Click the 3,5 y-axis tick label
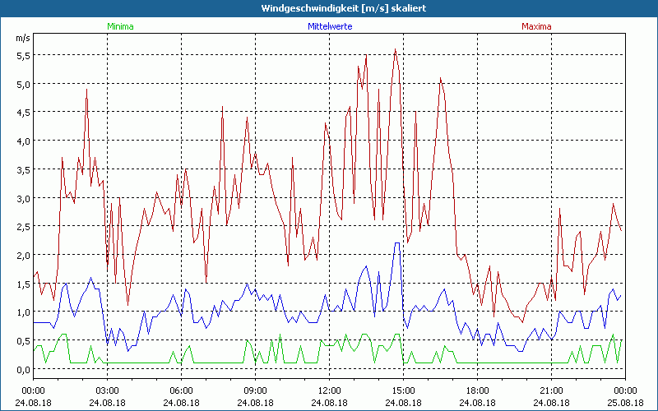658x411 pixels. pyautogui.click(x=23, y=169)
